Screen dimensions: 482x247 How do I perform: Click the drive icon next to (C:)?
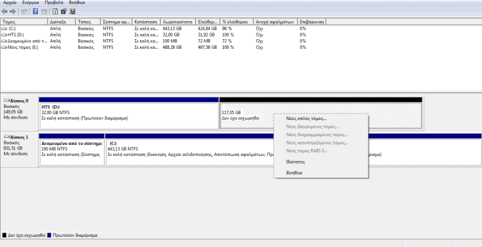pyautogui.click(x=4, y=28)
